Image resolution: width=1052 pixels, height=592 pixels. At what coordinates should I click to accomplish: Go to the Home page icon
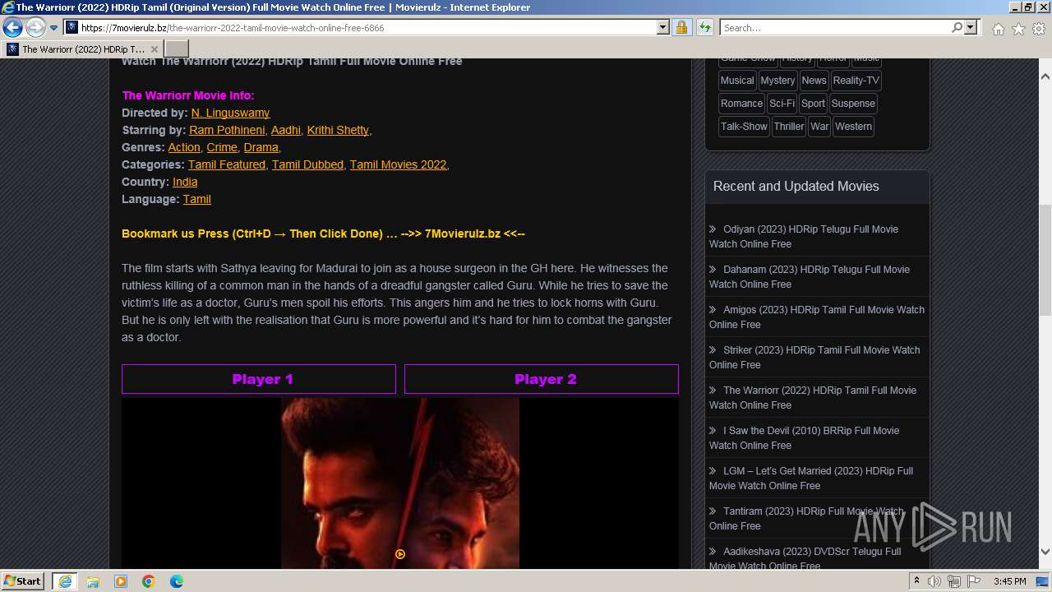[x=998, y=29]
